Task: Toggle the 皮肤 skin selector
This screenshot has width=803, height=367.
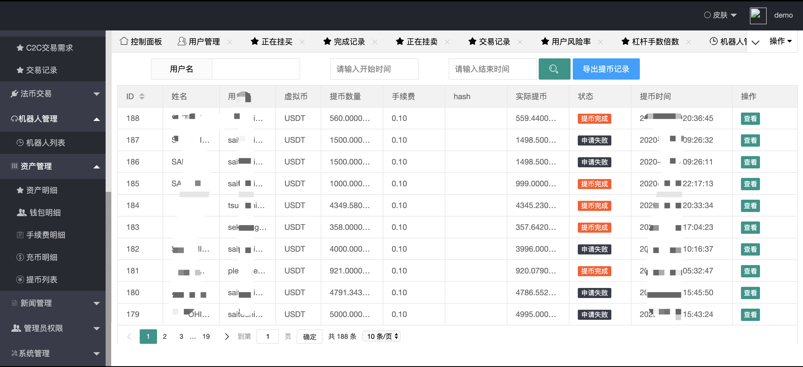Action: (720, 15)
